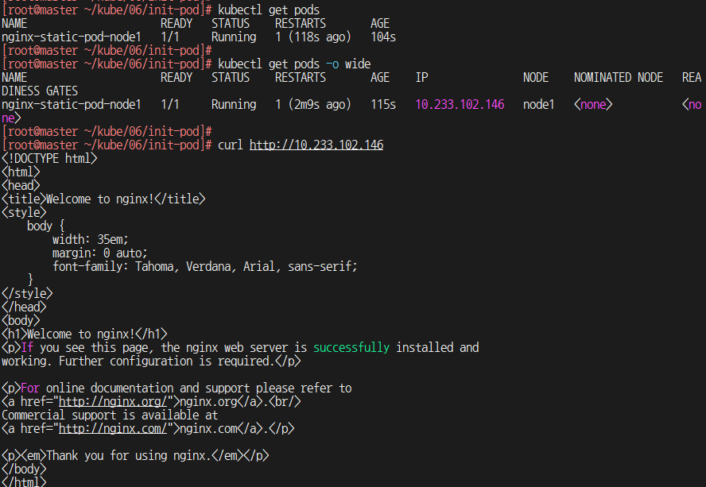Click 'working. Further configuration is required.' line
The height and width of the screenshot is (487, 706).
click(151, 361)
